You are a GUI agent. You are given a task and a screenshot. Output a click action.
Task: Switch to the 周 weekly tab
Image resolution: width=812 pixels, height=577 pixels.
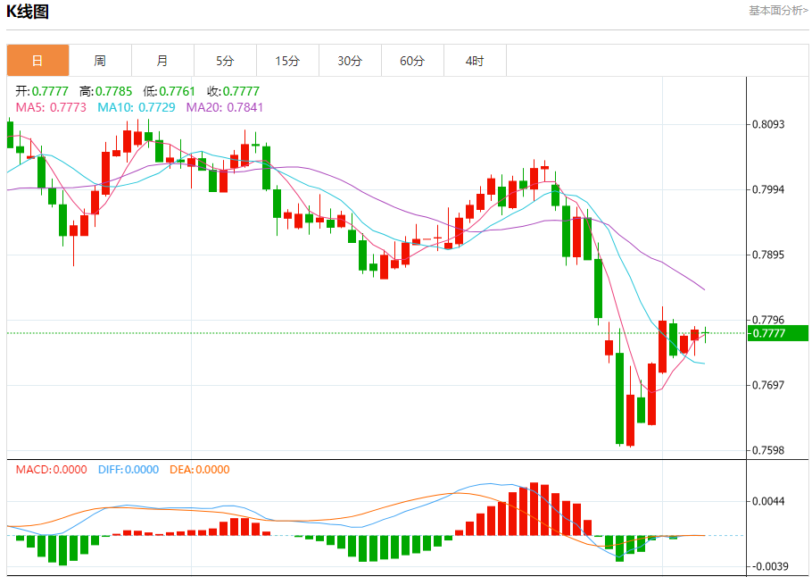[x=100, y=61]
